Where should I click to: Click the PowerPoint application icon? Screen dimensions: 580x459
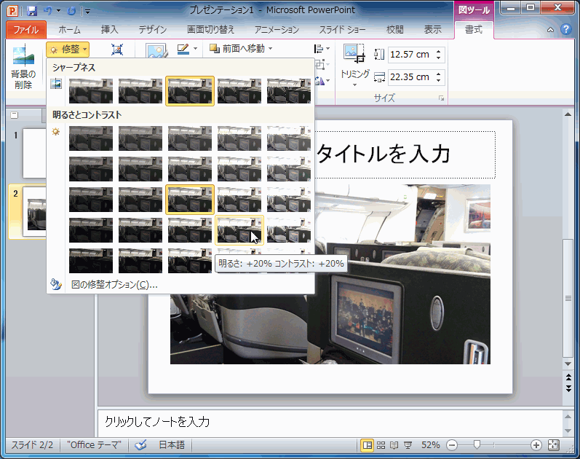tap(12, 11)
